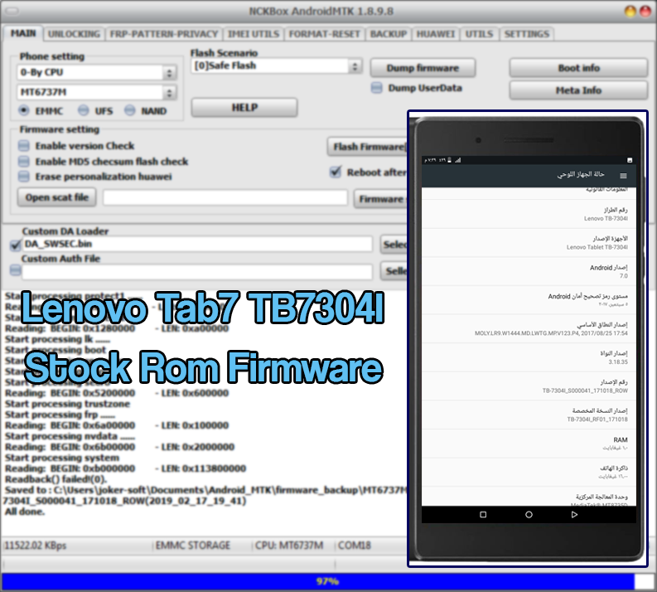Uncheck the Custom DA Loader checkbox
657x592 pixels.
pyautogui.click(x=16, y=245)
